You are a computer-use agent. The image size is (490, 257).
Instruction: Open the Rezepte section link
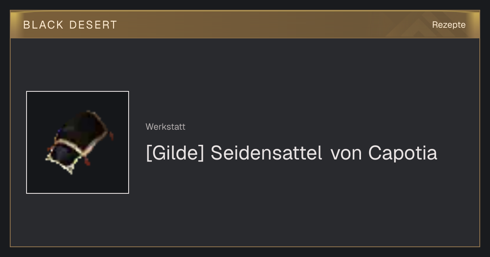[449, 25]
